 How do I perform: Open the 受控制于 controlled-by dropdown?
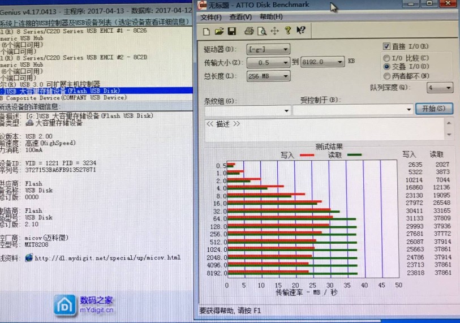coord(353,109)
